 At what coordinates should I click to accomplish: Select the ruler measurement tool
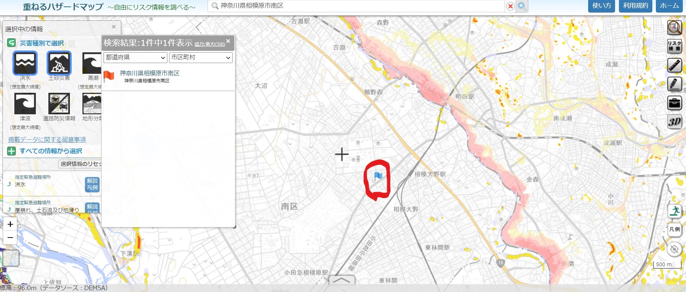[674, 65]
